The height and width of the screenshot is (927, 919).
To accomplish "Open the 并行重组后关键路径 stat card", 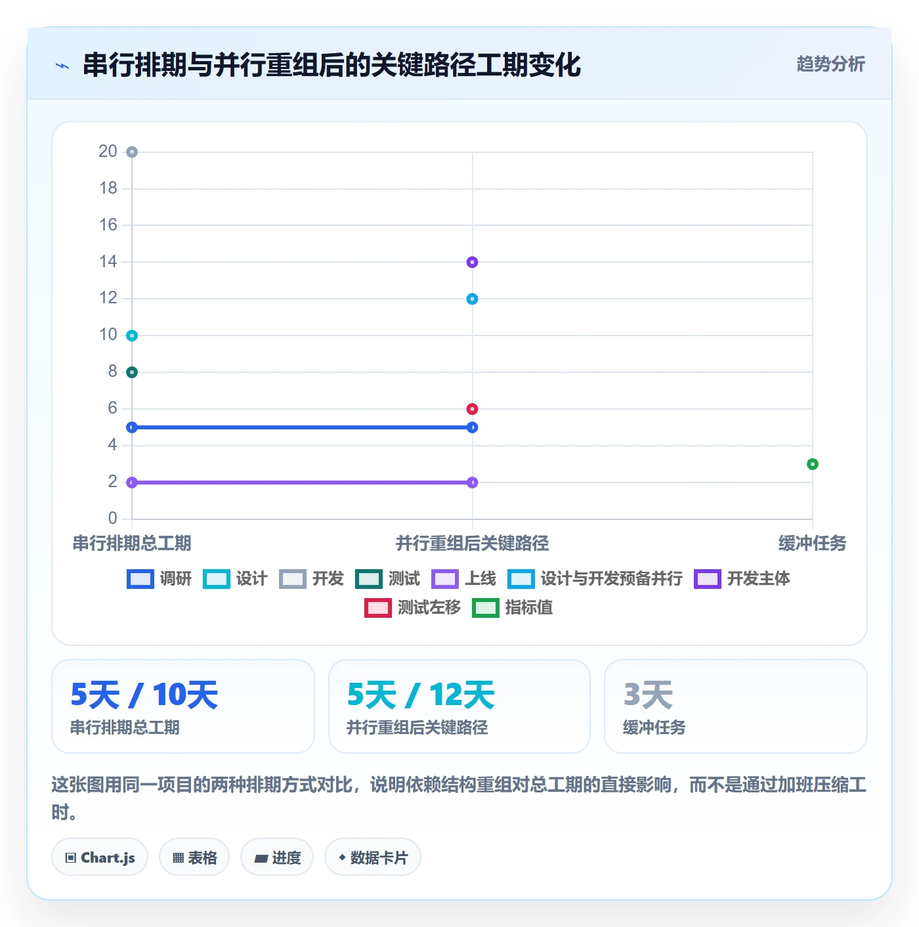I will (460, 706).
